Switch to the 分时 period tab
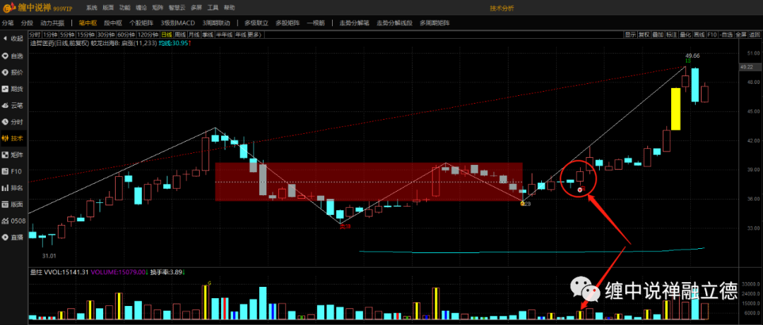 tap(35, 35)
